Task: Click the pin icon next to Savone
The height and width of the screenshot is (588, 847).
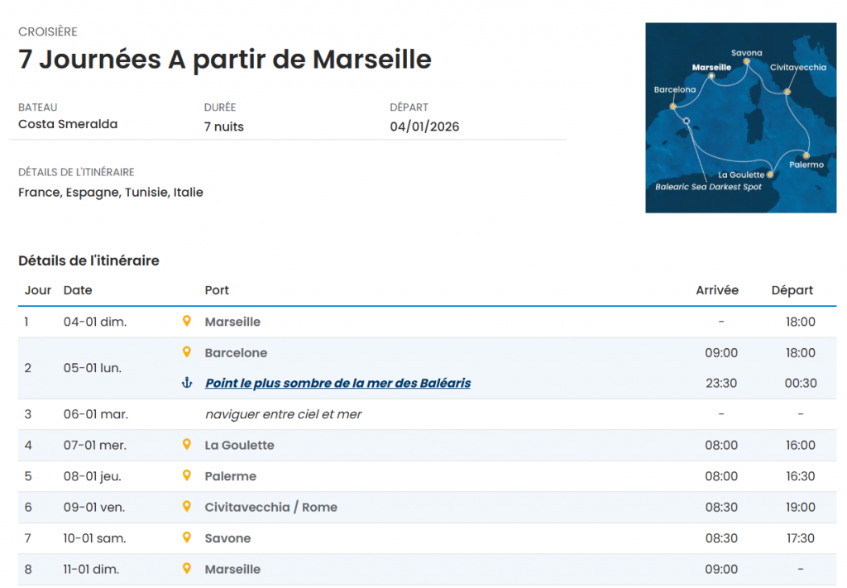Action: pos(187,538)
